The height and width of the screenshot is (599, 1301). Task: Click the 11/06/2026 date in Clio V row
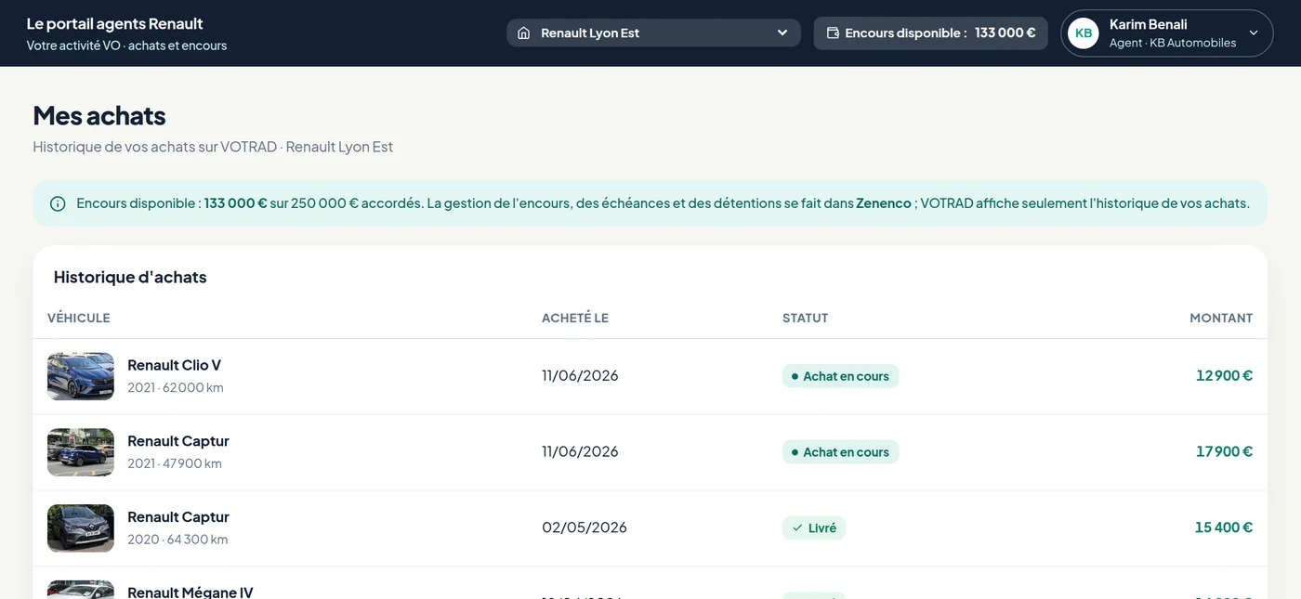(x=580, y=375)
